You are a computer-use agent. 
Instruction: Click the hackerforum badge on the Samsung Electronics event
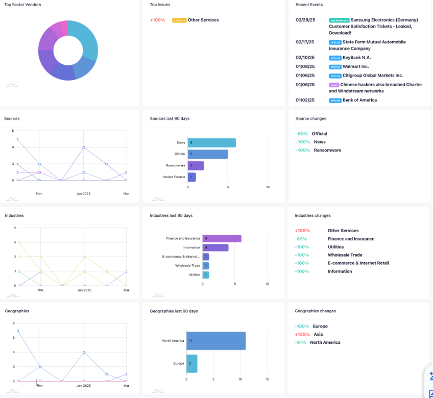tap(339, 20)
